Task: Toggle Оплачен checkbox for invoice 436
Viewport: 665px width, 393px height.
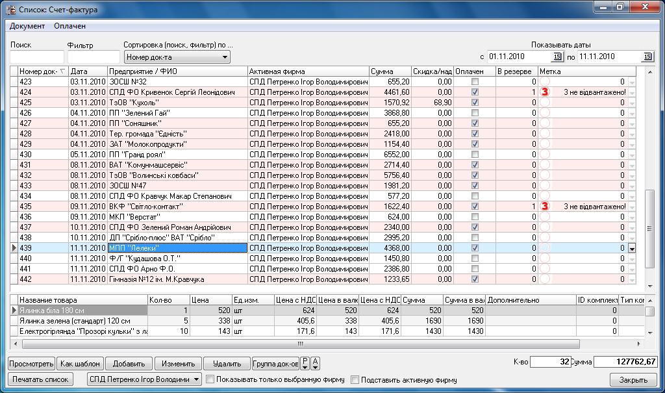Action: coord(475,217)
